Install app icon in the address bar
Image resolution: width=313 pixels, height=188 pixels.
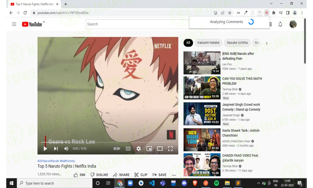[216, 13]
